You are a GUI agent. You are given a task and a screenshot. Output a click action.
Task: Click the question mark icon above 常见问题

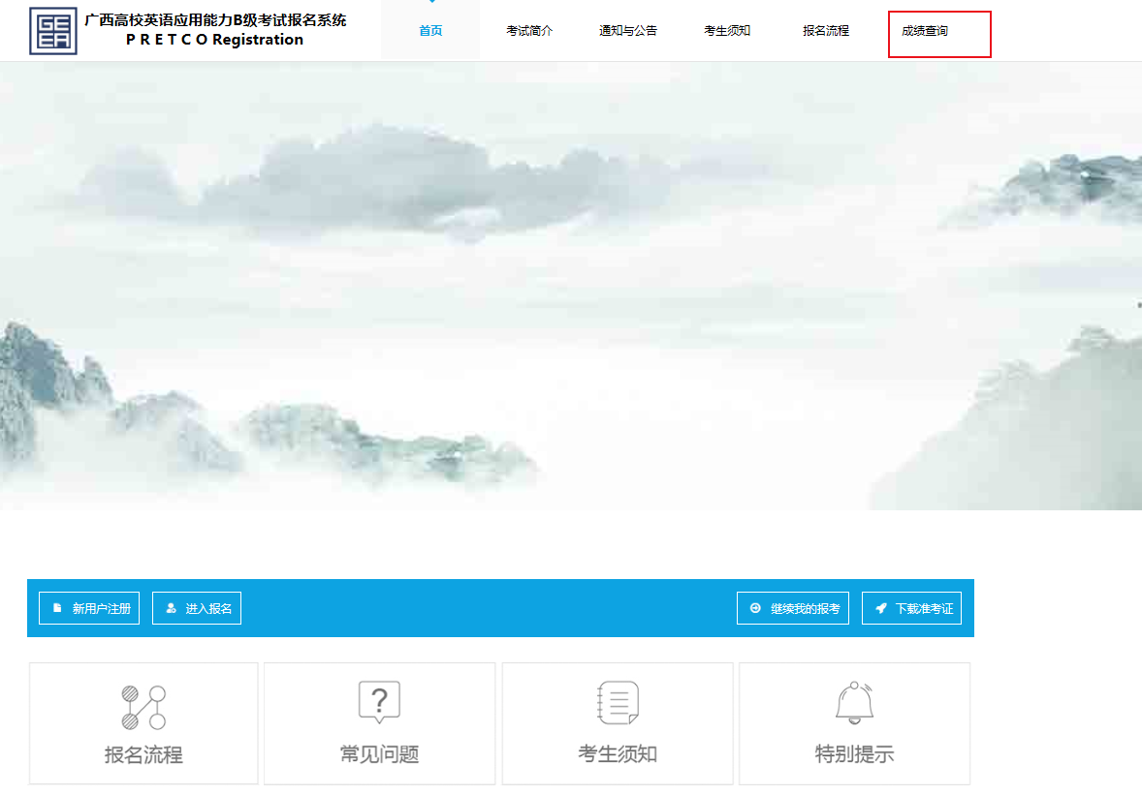pos(379,702)
